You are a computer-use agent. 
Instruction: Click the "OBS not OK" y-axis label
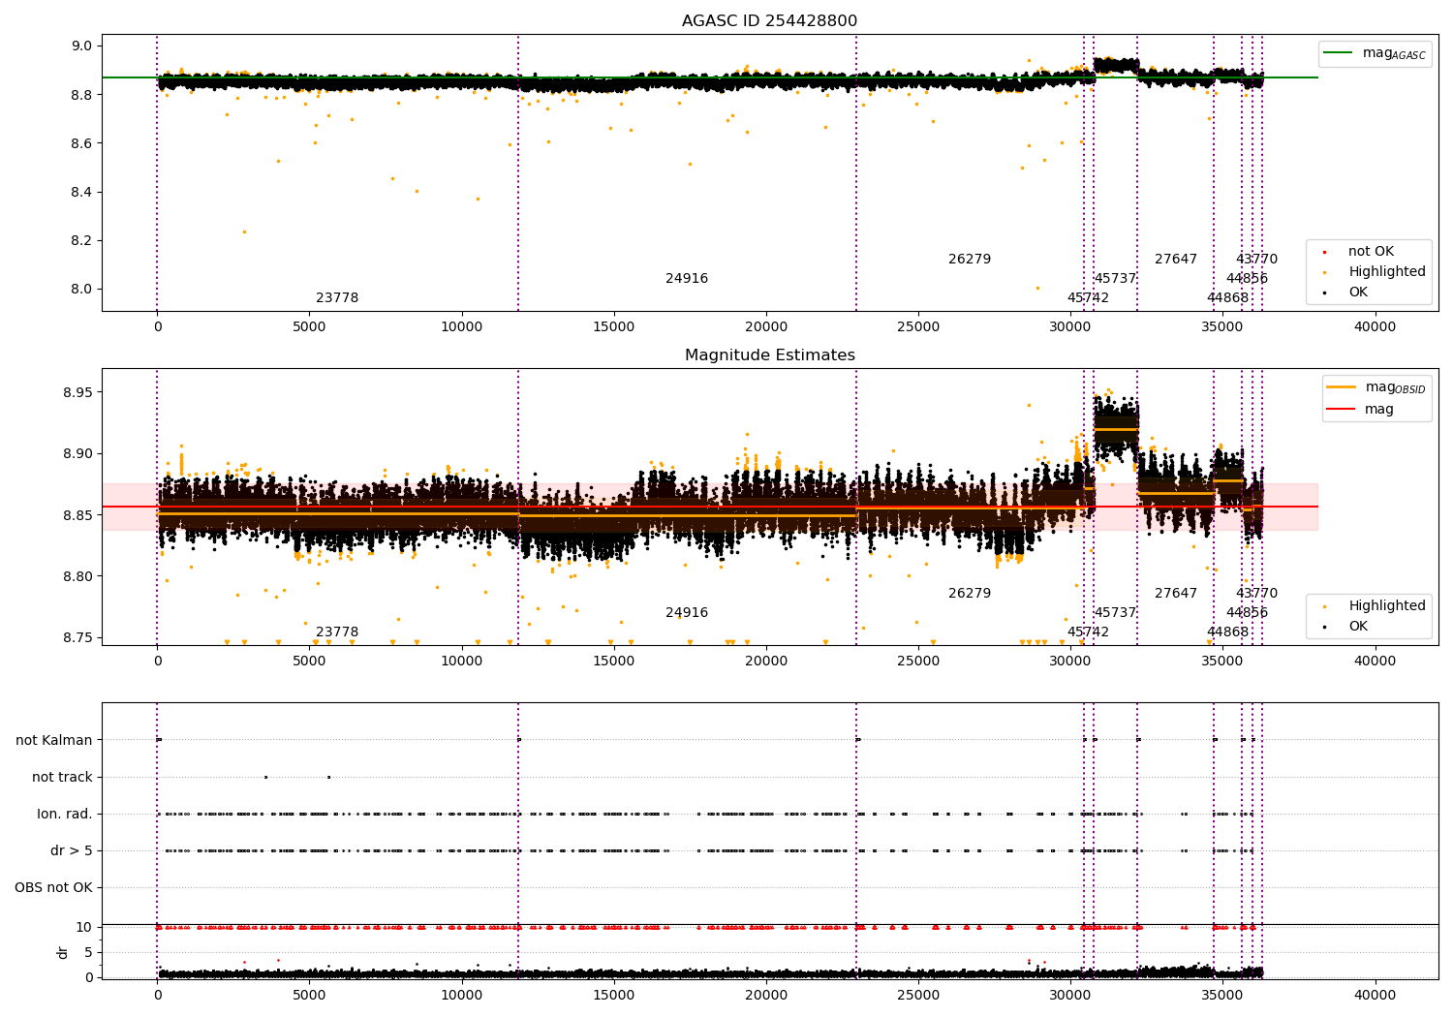[54, 888]
